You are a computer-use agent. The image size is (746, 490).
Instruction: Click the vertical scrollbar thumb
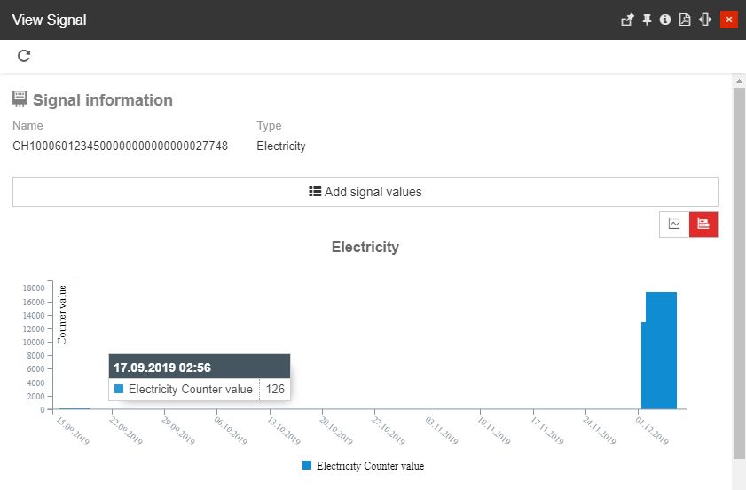(739, 266)
